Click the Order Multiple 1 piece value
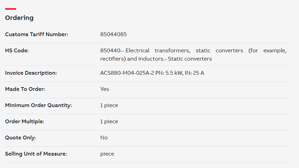299x168 pixels. coord(109,122)
